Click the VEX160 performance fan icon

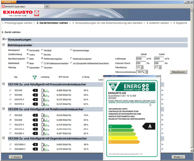coord(43,95)
